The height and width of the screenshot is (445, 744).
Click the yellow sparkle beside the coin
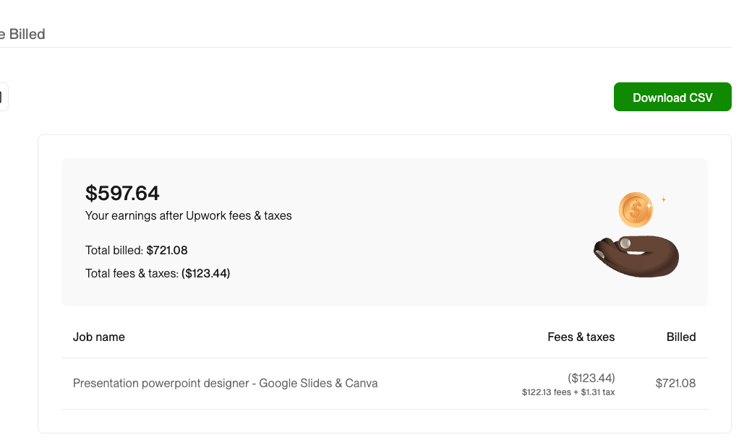[664, 199]
